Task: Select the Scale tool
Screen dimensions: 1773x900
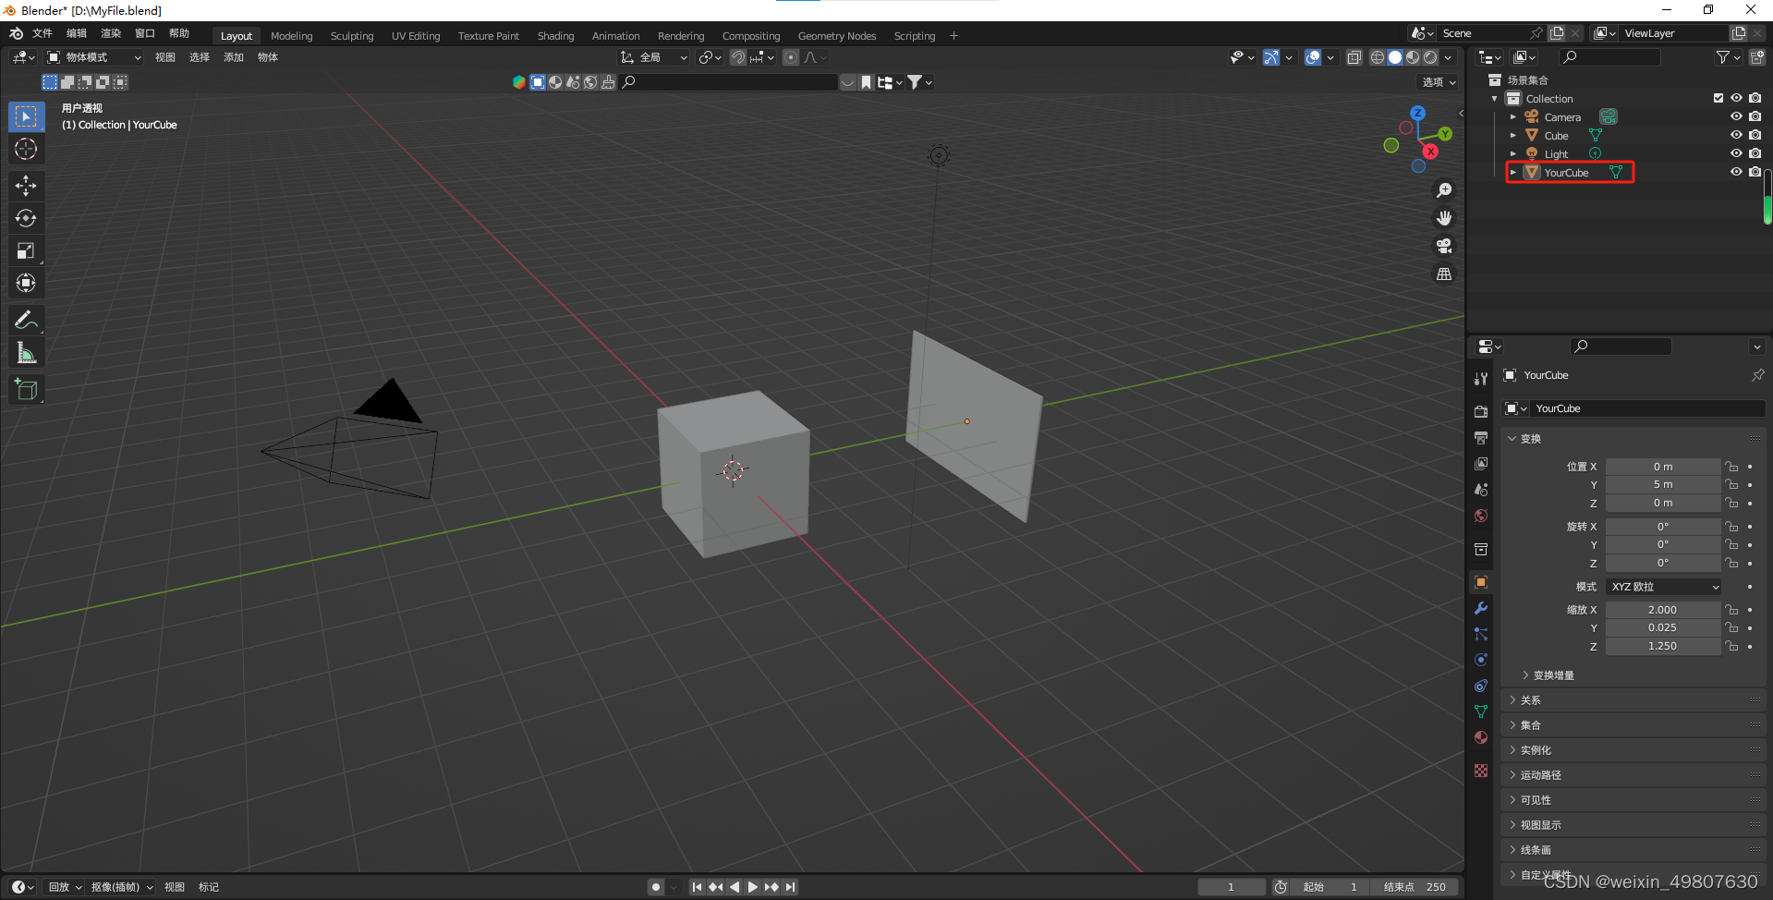Action: point(27,250)
